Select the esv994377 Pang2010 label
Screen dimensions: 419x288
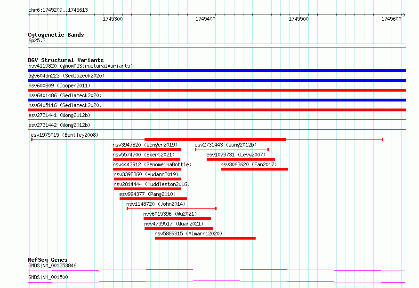click(x=147, y=194)
